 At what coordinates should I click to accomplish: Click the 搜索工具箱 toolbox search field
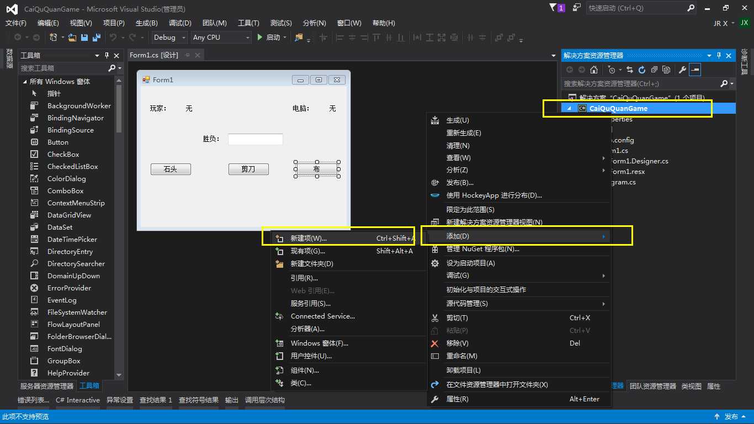point(63,68)
